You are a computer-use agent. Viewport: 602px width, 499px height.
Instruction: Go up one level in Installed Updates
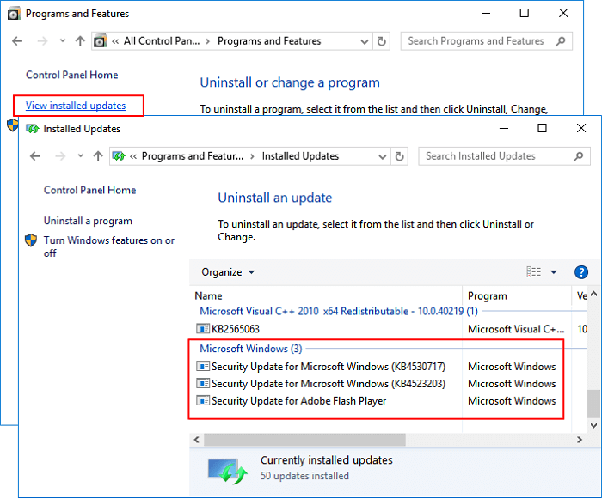98,156
